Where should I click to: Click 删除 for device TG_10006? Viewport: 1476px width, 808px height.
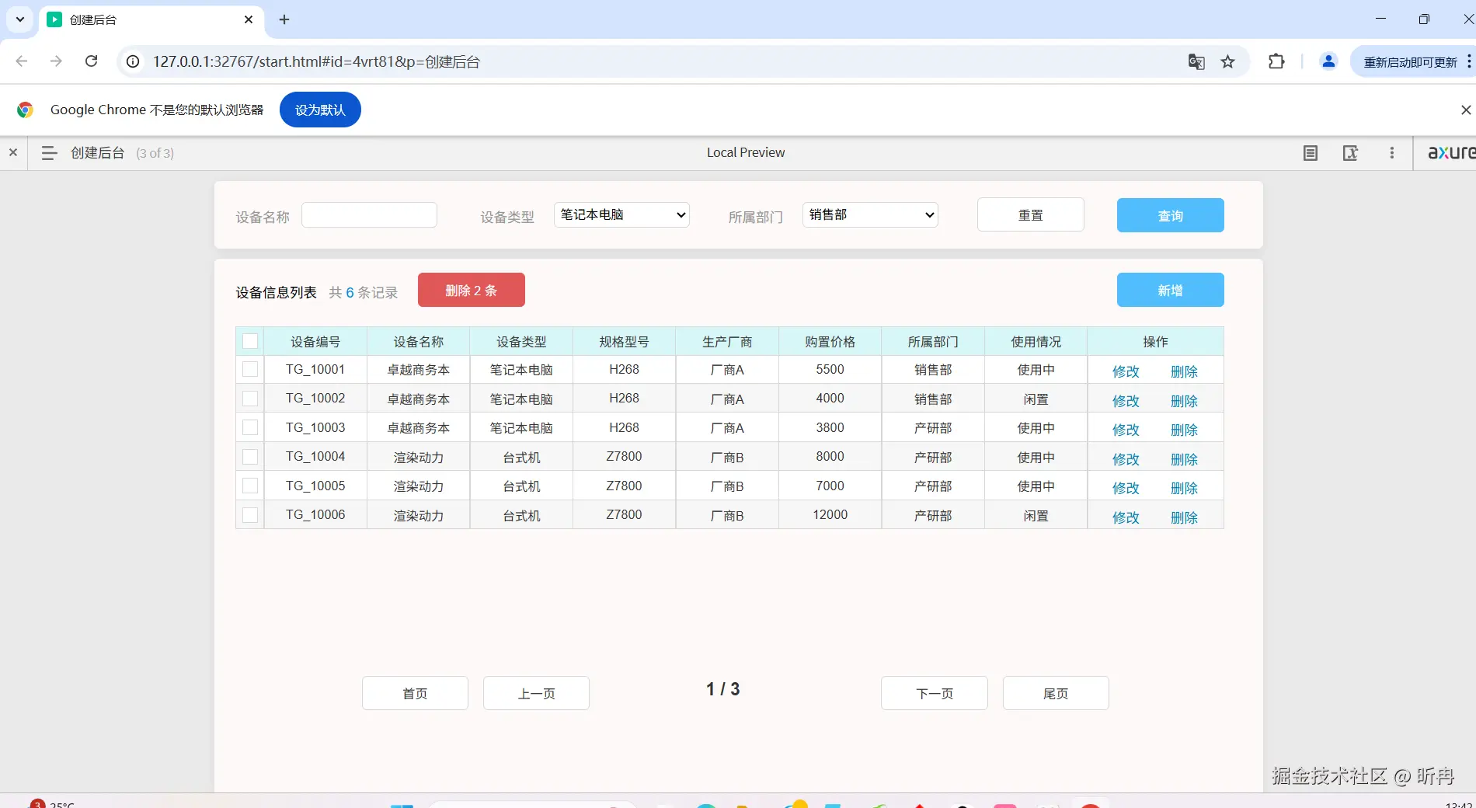1184,517
